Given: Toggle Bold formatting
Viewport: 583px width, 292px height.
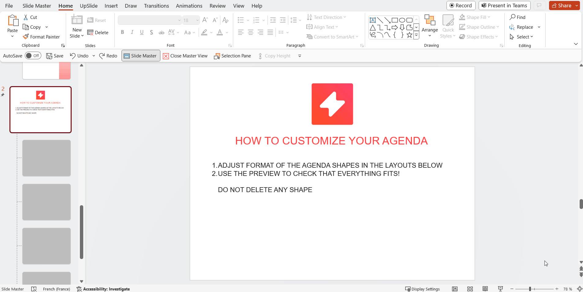Looking at the screenshot, I should click(122, 32).
